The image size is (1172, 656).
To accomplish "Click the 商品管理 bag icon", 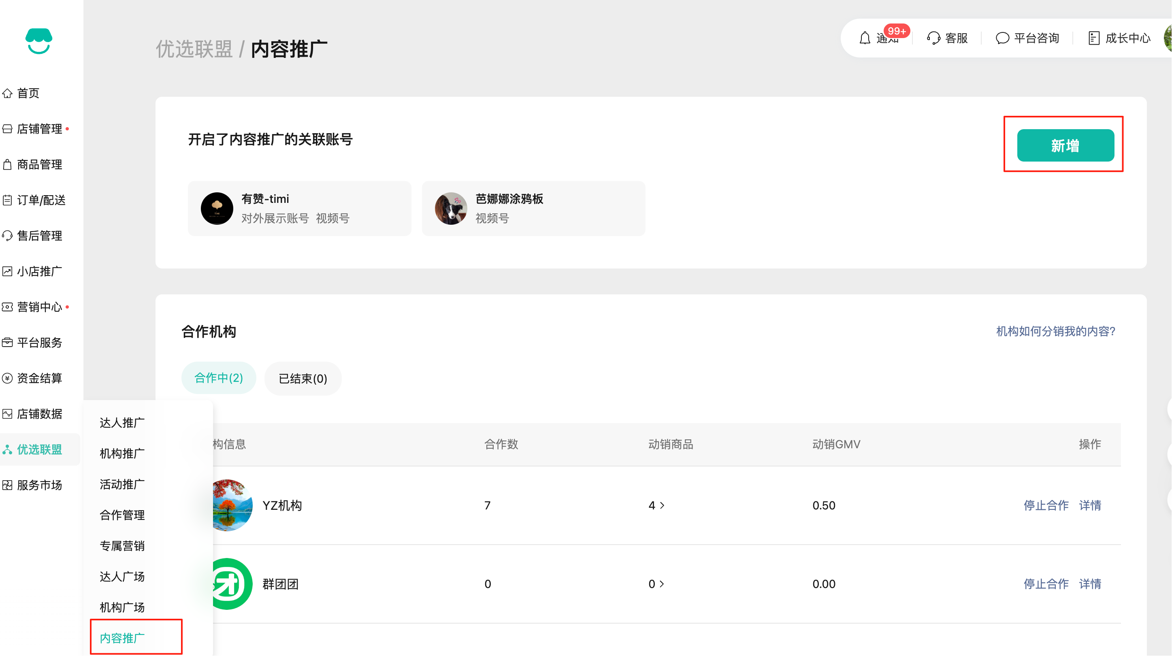I will pos(8,165).
